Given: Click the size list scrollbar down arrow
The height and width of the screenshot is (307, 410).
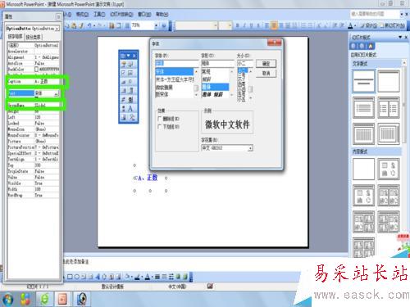Looking at the screenshot, I should pyautogui.click(x=251, y=97).
